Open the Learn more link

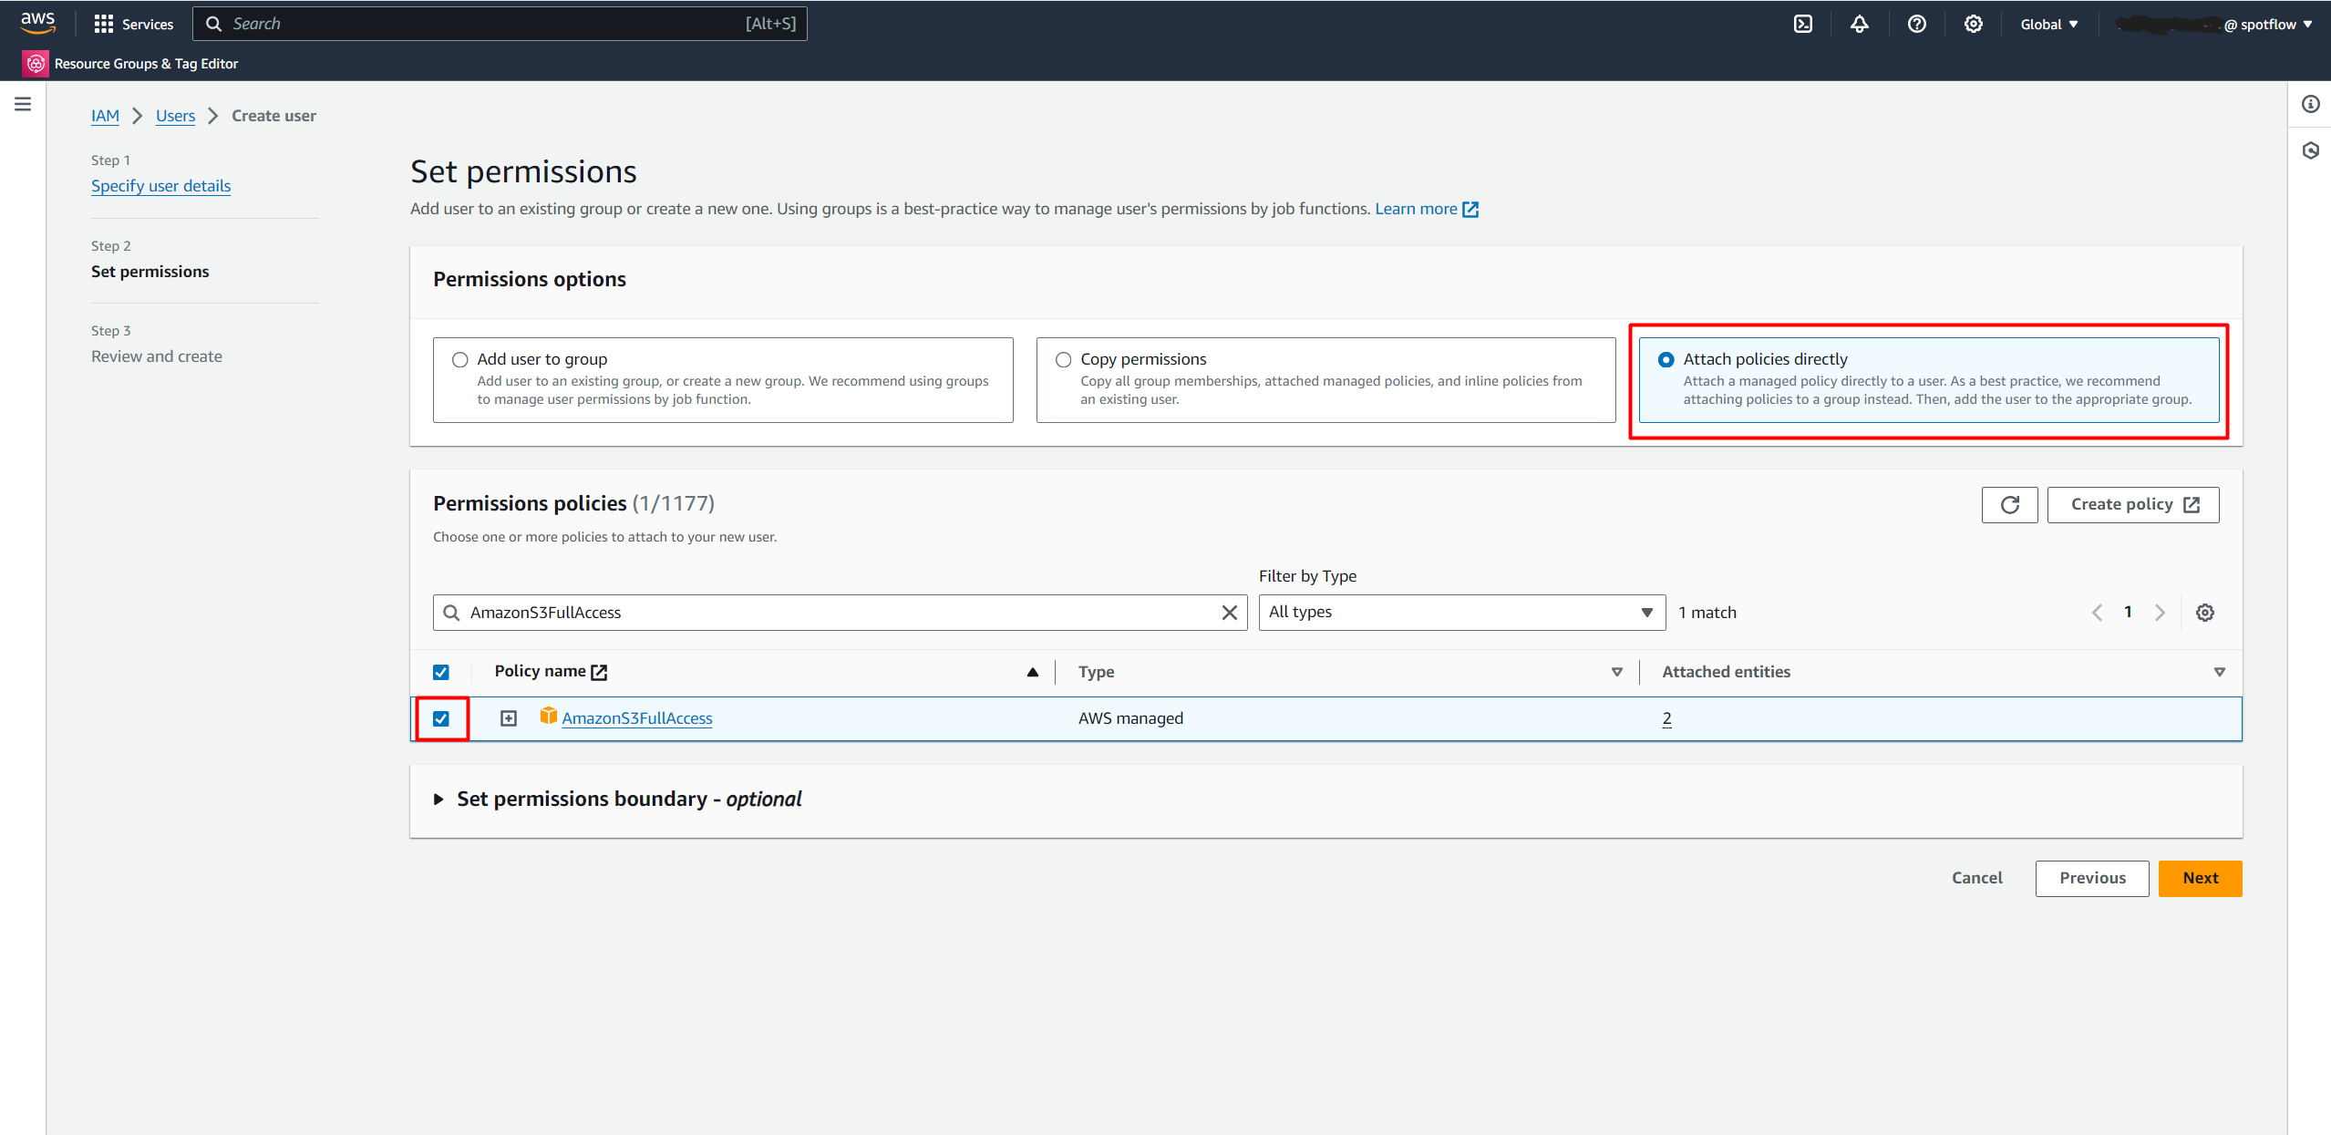coord(1416,209)
